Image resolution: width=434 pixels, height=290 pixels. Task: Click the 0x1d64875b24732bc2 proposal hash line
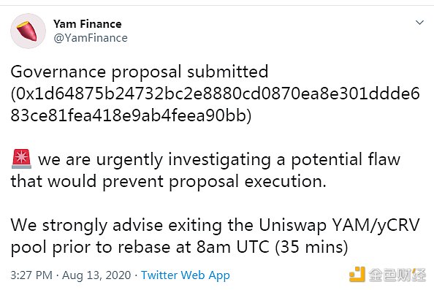pyautogui.click(x=215, y=94)
